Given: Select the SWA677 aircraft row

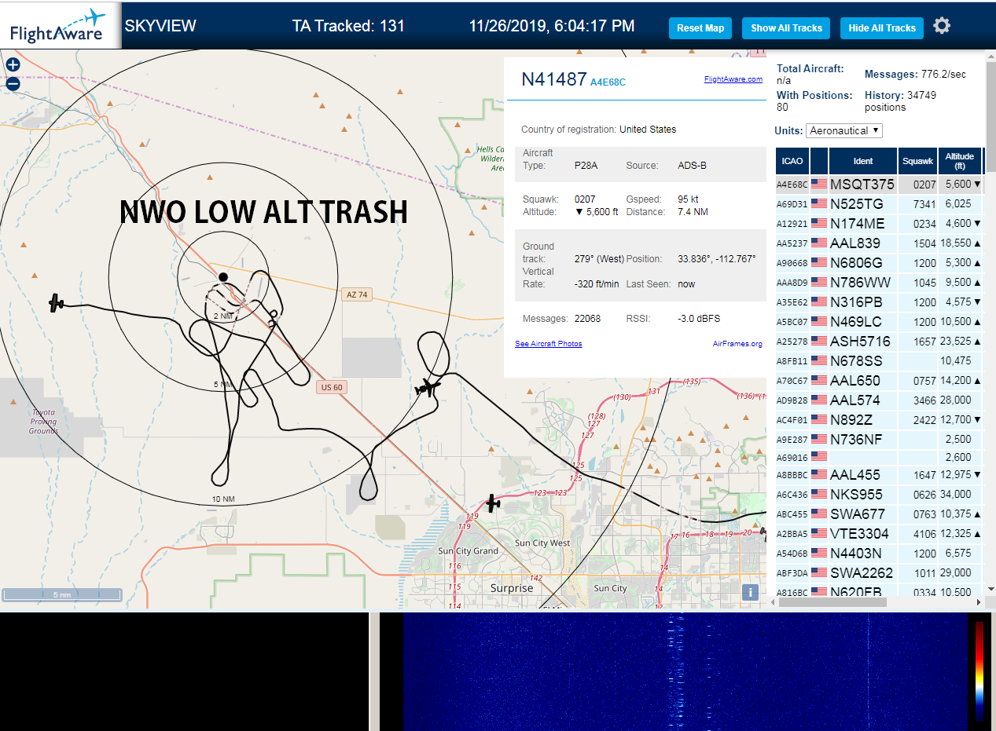Looking at the screenshot, I should pos(879,514).
